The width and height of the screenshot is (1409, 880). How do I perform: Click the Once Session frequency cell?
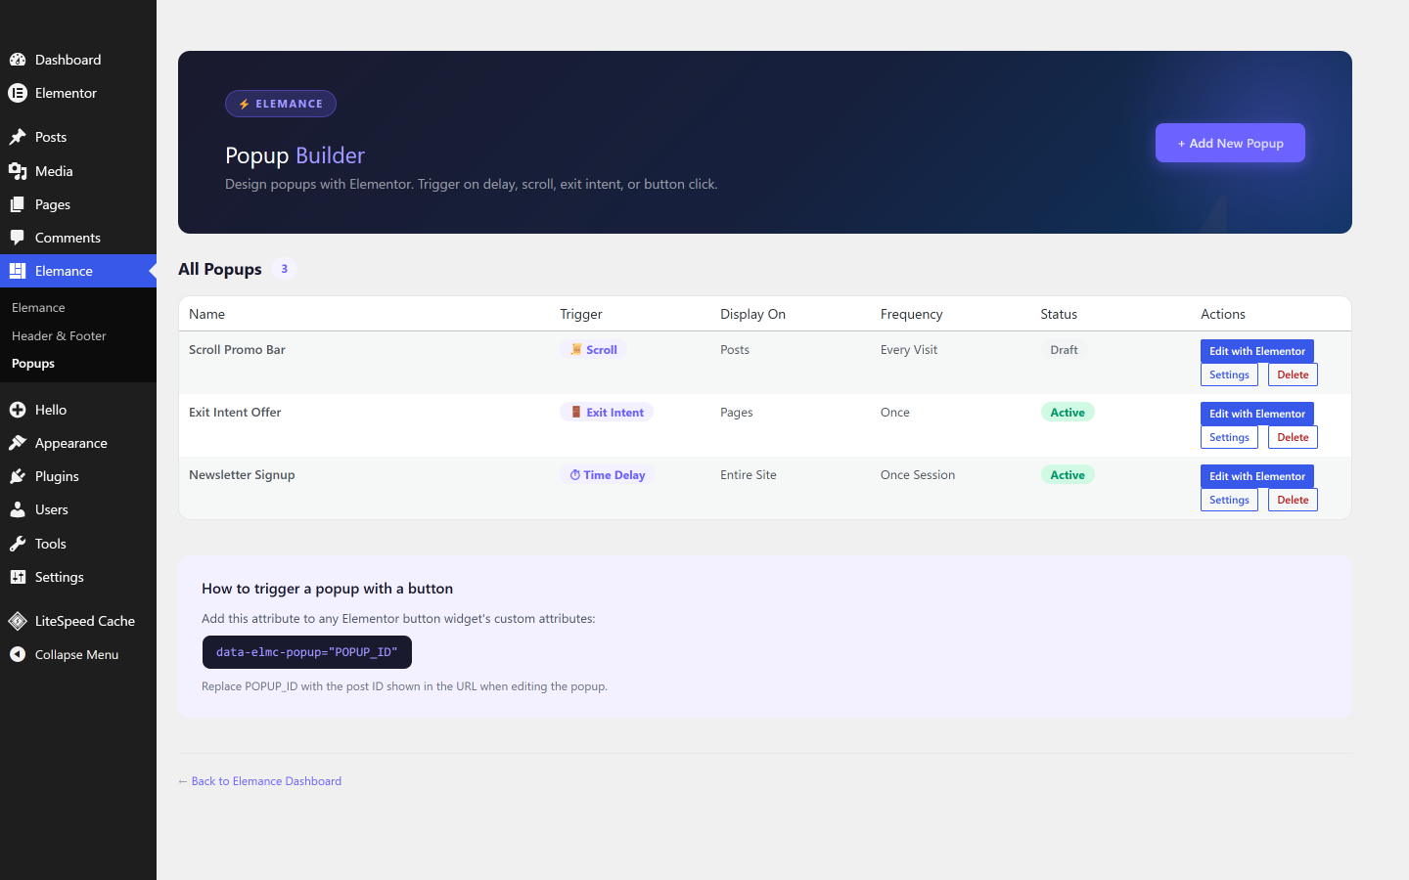[x=918, y=474]
